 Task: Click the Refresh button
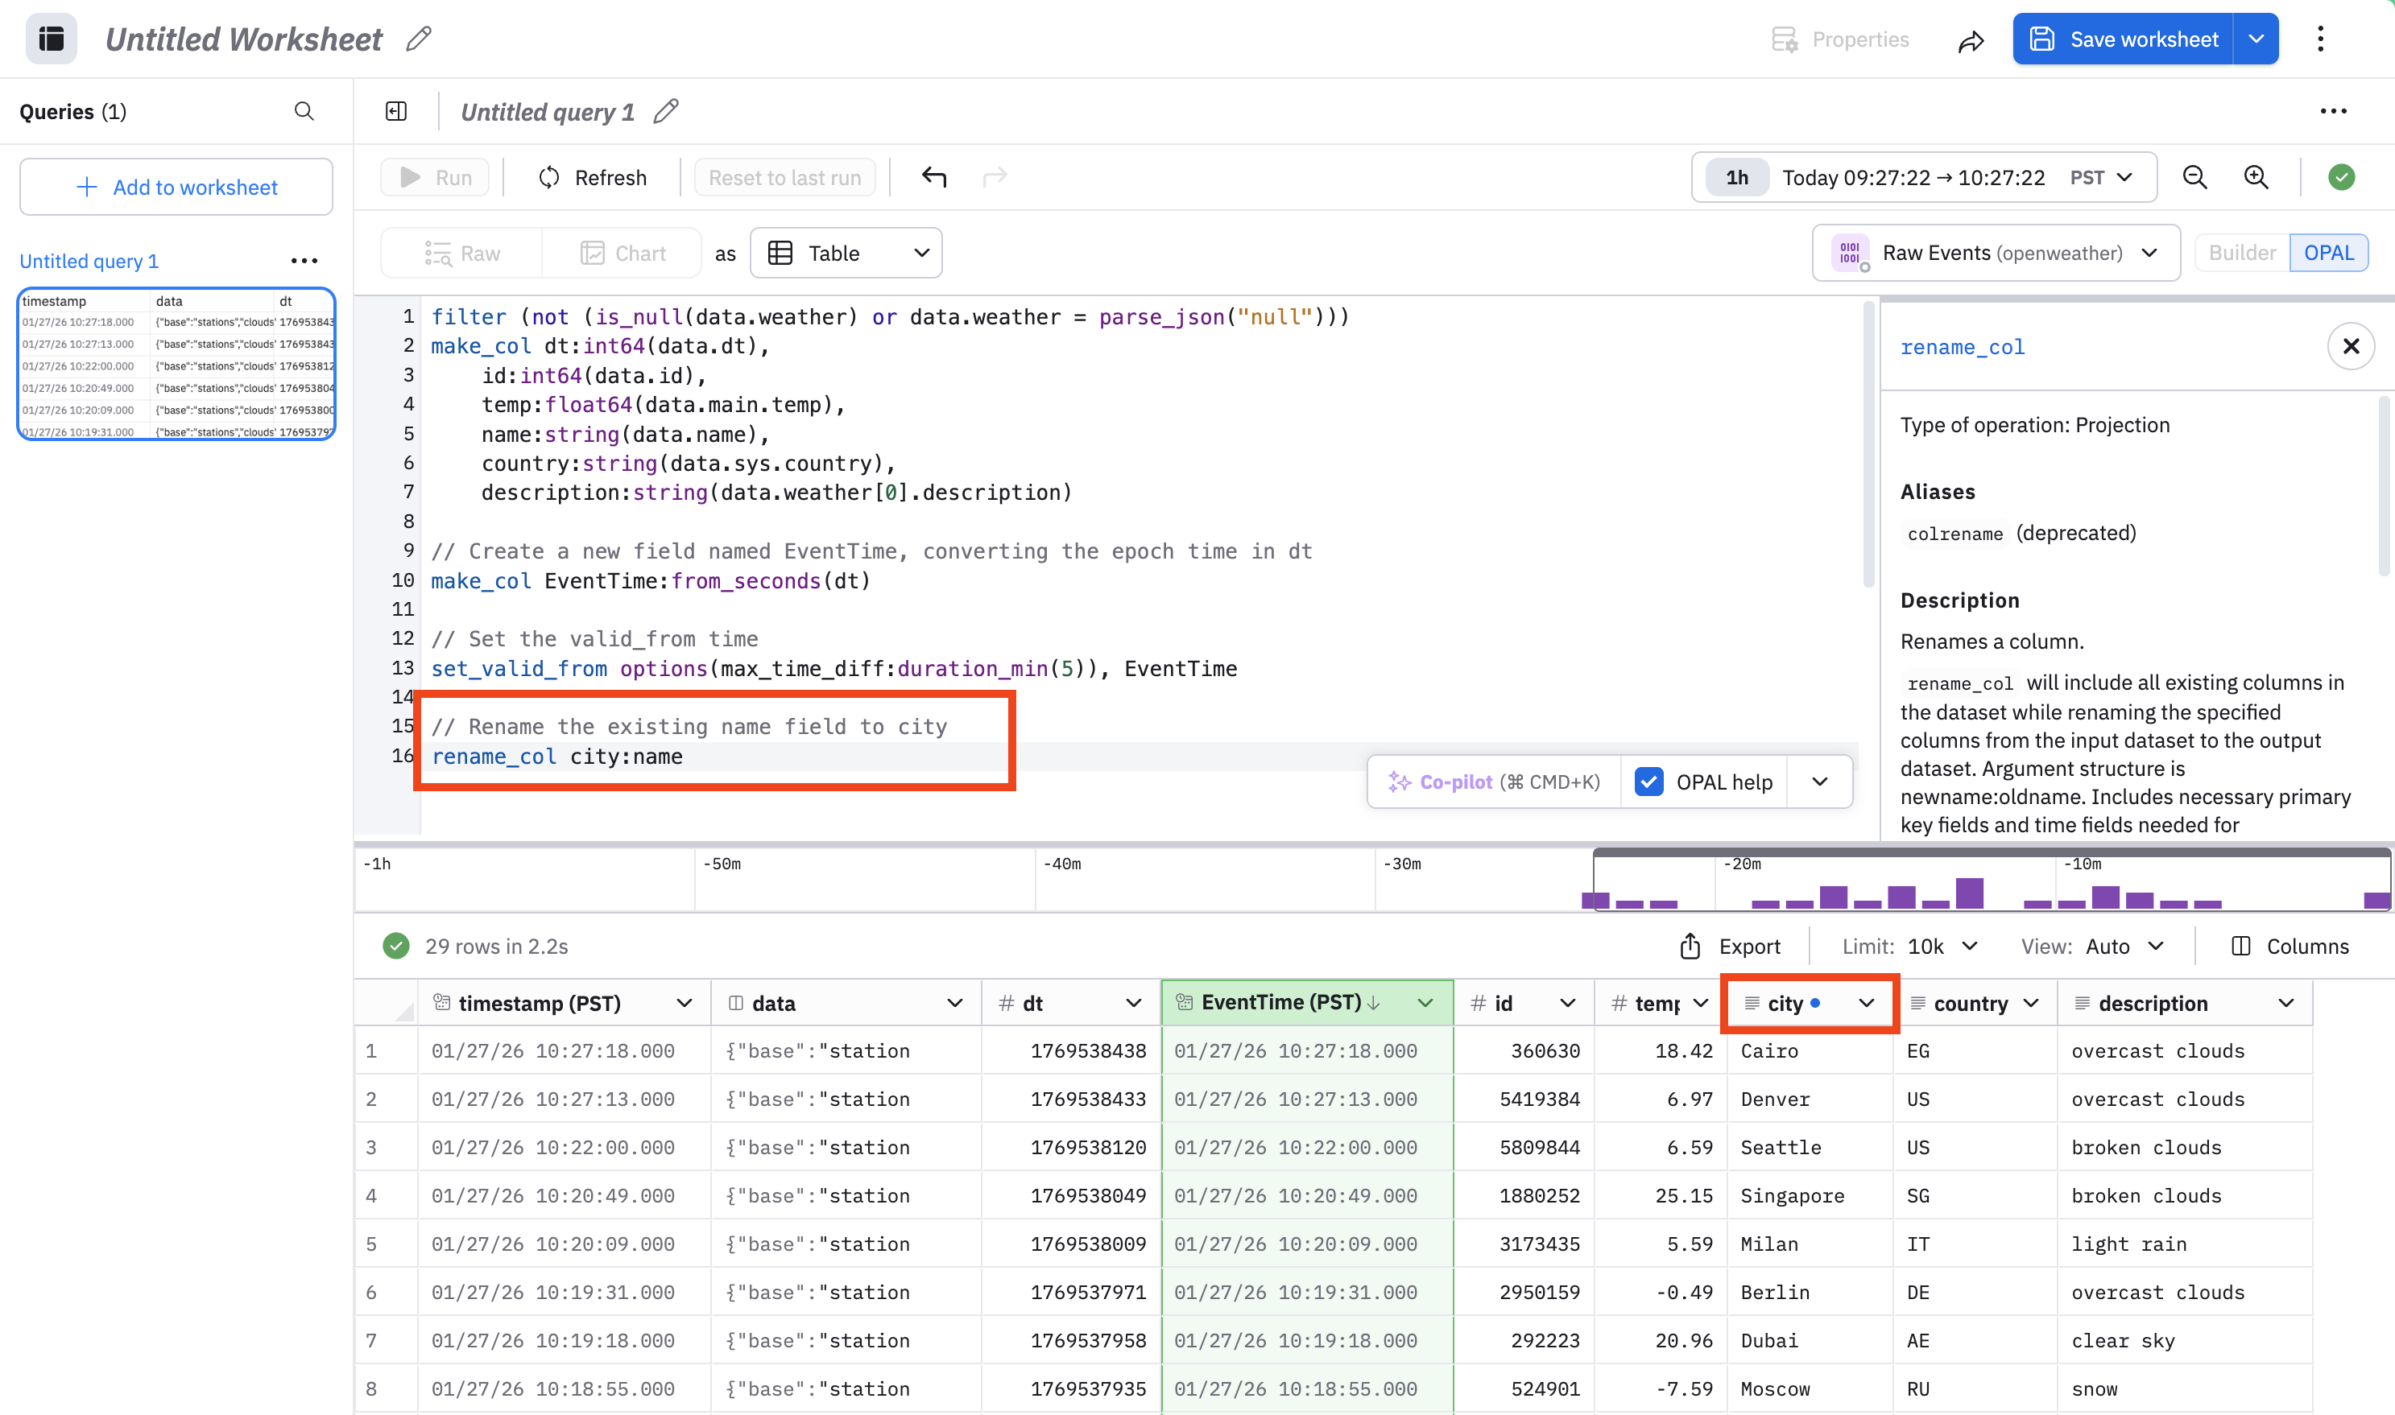click(593, 177)
